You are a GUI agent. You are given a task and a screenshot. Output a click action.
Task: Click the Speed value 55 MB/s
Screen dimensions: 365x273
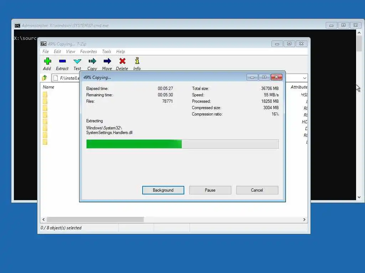point(271,95)
